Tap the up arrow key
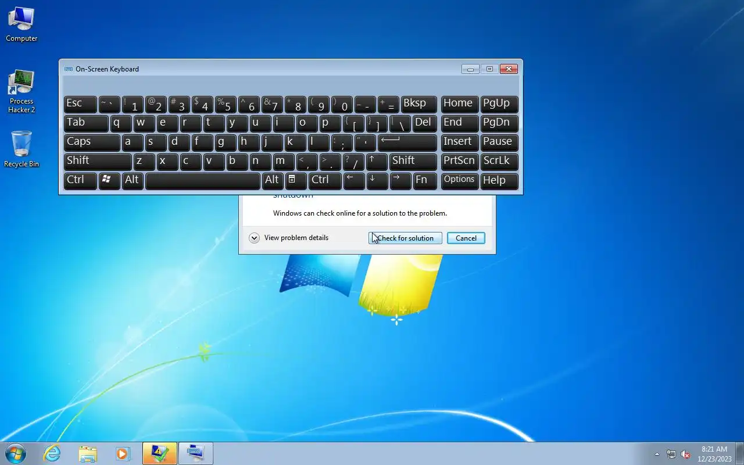This screenshot has width=744, height=465. [x=377, y=162]
